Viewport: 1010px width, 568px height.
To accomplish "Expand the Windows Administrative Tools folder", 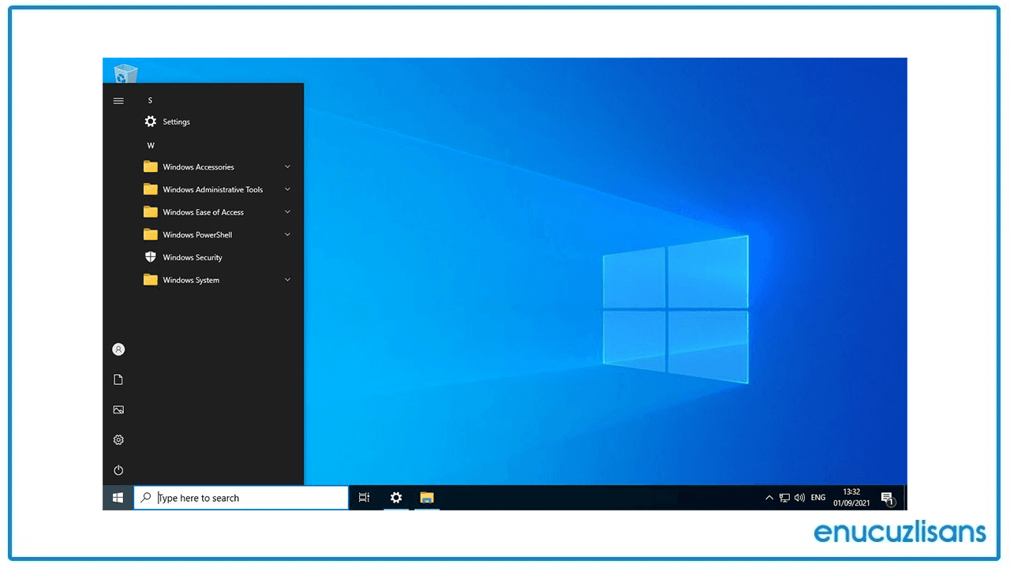I will (219, 189).
